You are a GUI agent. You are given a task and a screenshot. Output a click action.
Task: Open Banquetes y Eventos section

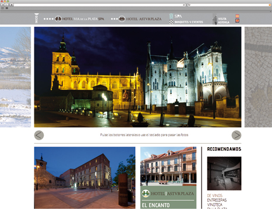[186, 22]
